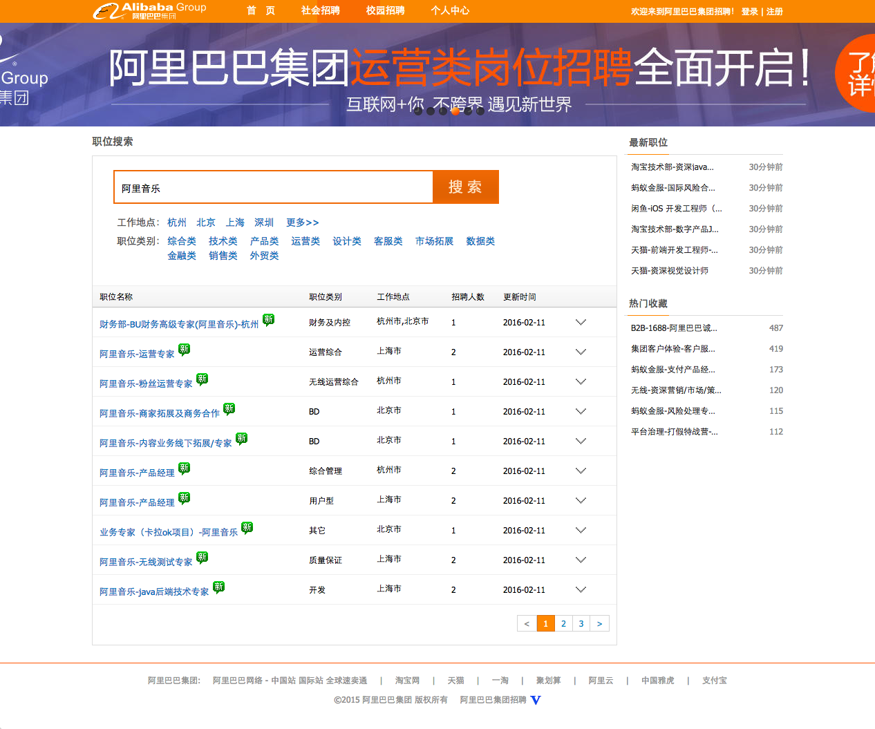Image resolution: width=875 pixels, height=729 pixels.
Task: Click the 淘宝网 footer link
Action: [x=407, y=681]
